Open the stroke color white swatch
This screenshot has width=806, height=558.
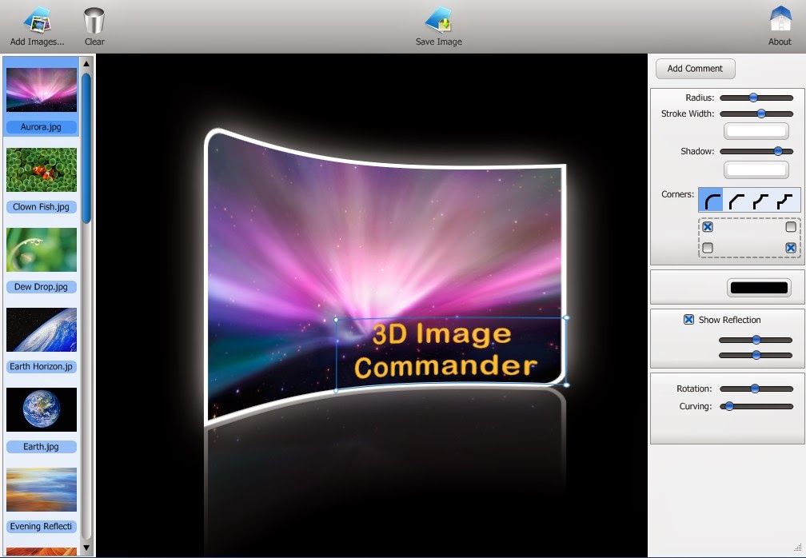point(756,131)
